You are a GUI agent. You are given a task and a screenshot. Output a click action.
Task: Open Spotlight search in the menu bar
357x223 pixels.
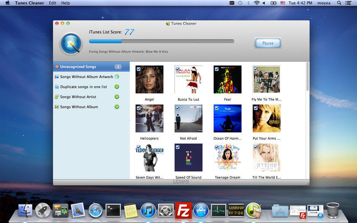pyautogui.click(x=339, y=3)
